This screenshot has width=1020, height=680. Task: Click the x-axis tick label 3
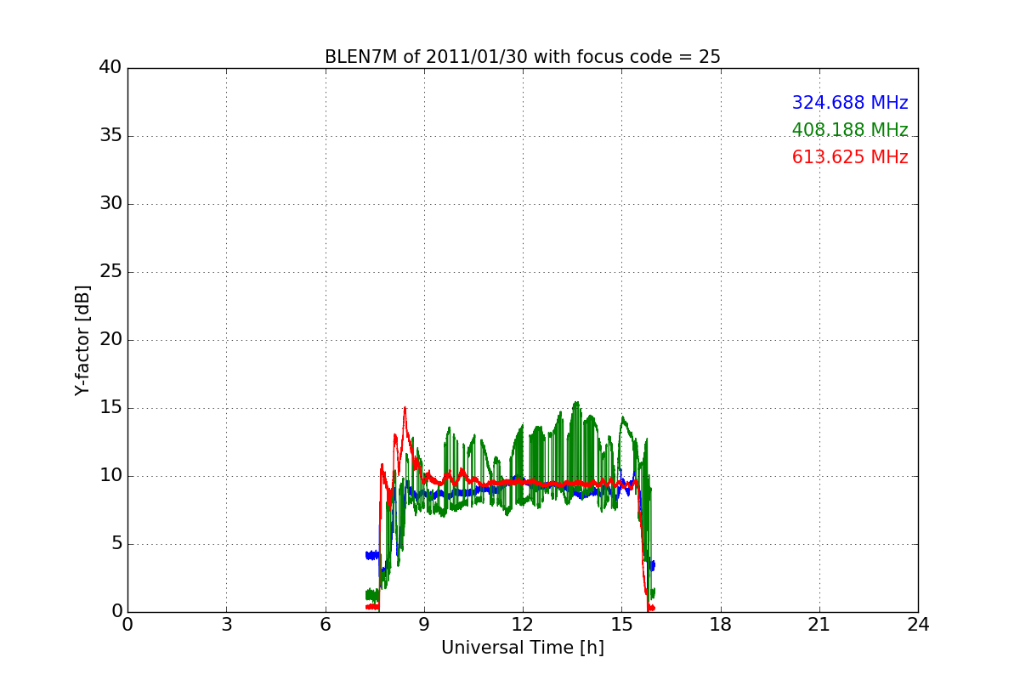coord(226,625)
